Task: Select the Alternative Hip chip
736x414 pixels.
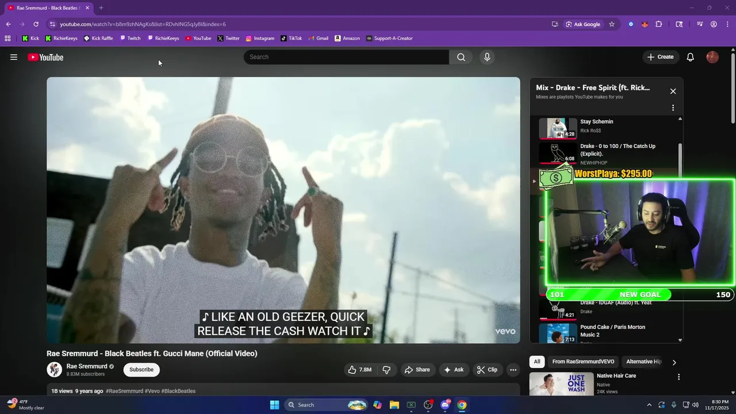Action: click(x=643, y=362)
